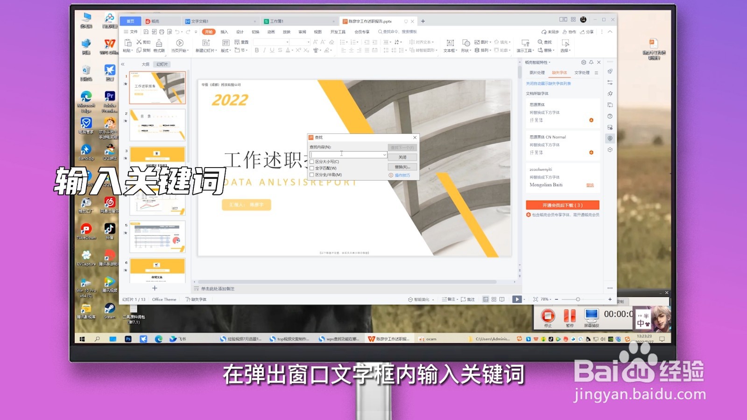Switch to 文字处理 tab in side panel
This screenshot has width=747, height=420.
(x=582, y=73)
